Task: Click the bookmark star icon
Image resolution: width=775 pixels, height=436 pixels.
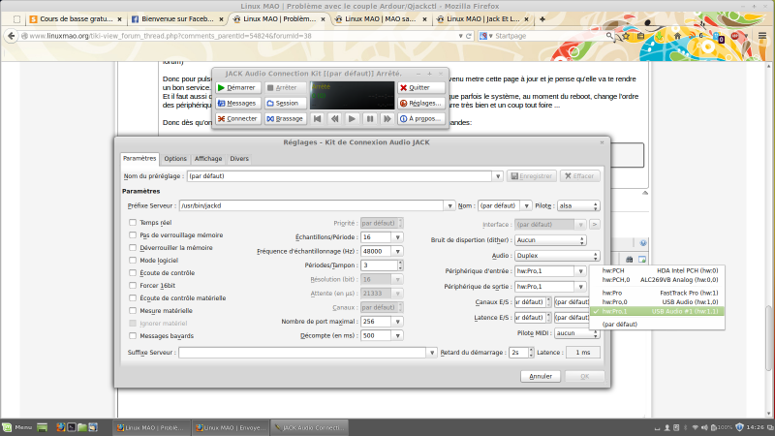Action: (626, 36)
